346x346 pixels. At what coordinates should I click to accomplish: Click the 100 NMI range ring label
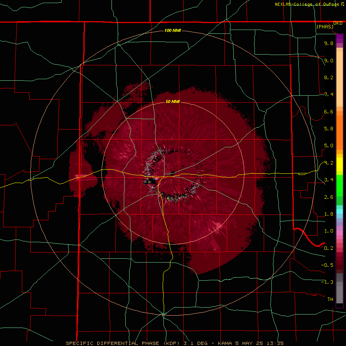coord(173,30)
